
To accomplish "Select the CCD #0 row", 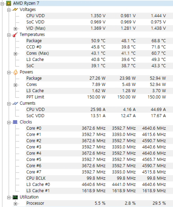I will click(x=99, y=47).
